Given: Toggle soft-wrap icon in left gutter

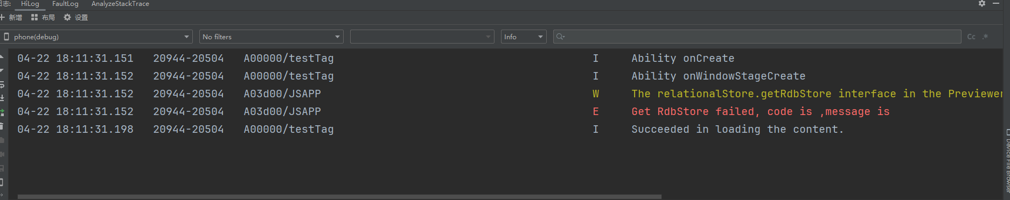Looking at the screenshot, I should 2,84.
